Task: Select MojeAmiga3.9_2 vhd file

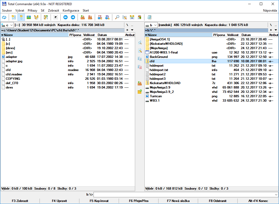Action: (x=211, y=92)
